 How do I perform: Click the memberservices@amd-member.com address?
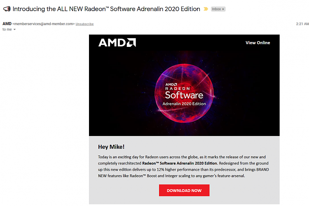44,24
